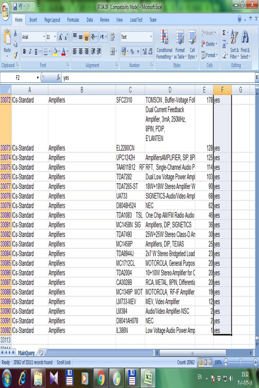The height and width of the screenshot is (388, 259).
Task: Open the Number Format dropdown showing Text
Action: point(151,37)
